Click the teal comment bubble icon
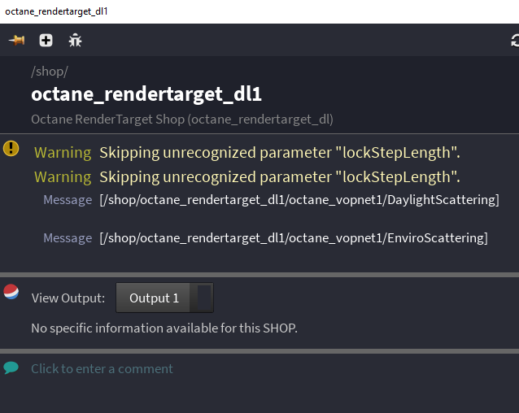519x413 pixels. 11,367
